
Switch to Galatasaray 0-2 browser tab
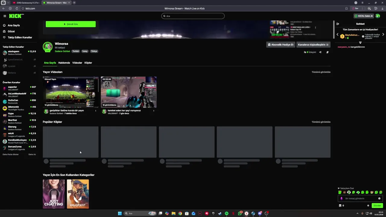[26, 3]
